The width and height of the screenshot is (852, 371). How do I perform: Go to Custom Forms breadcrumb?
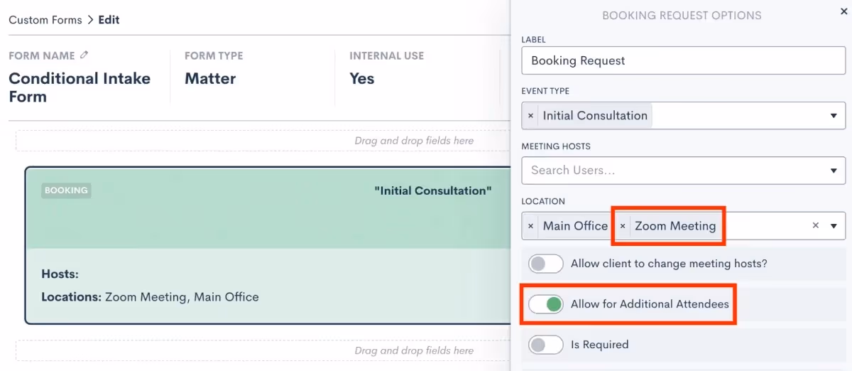45,20
